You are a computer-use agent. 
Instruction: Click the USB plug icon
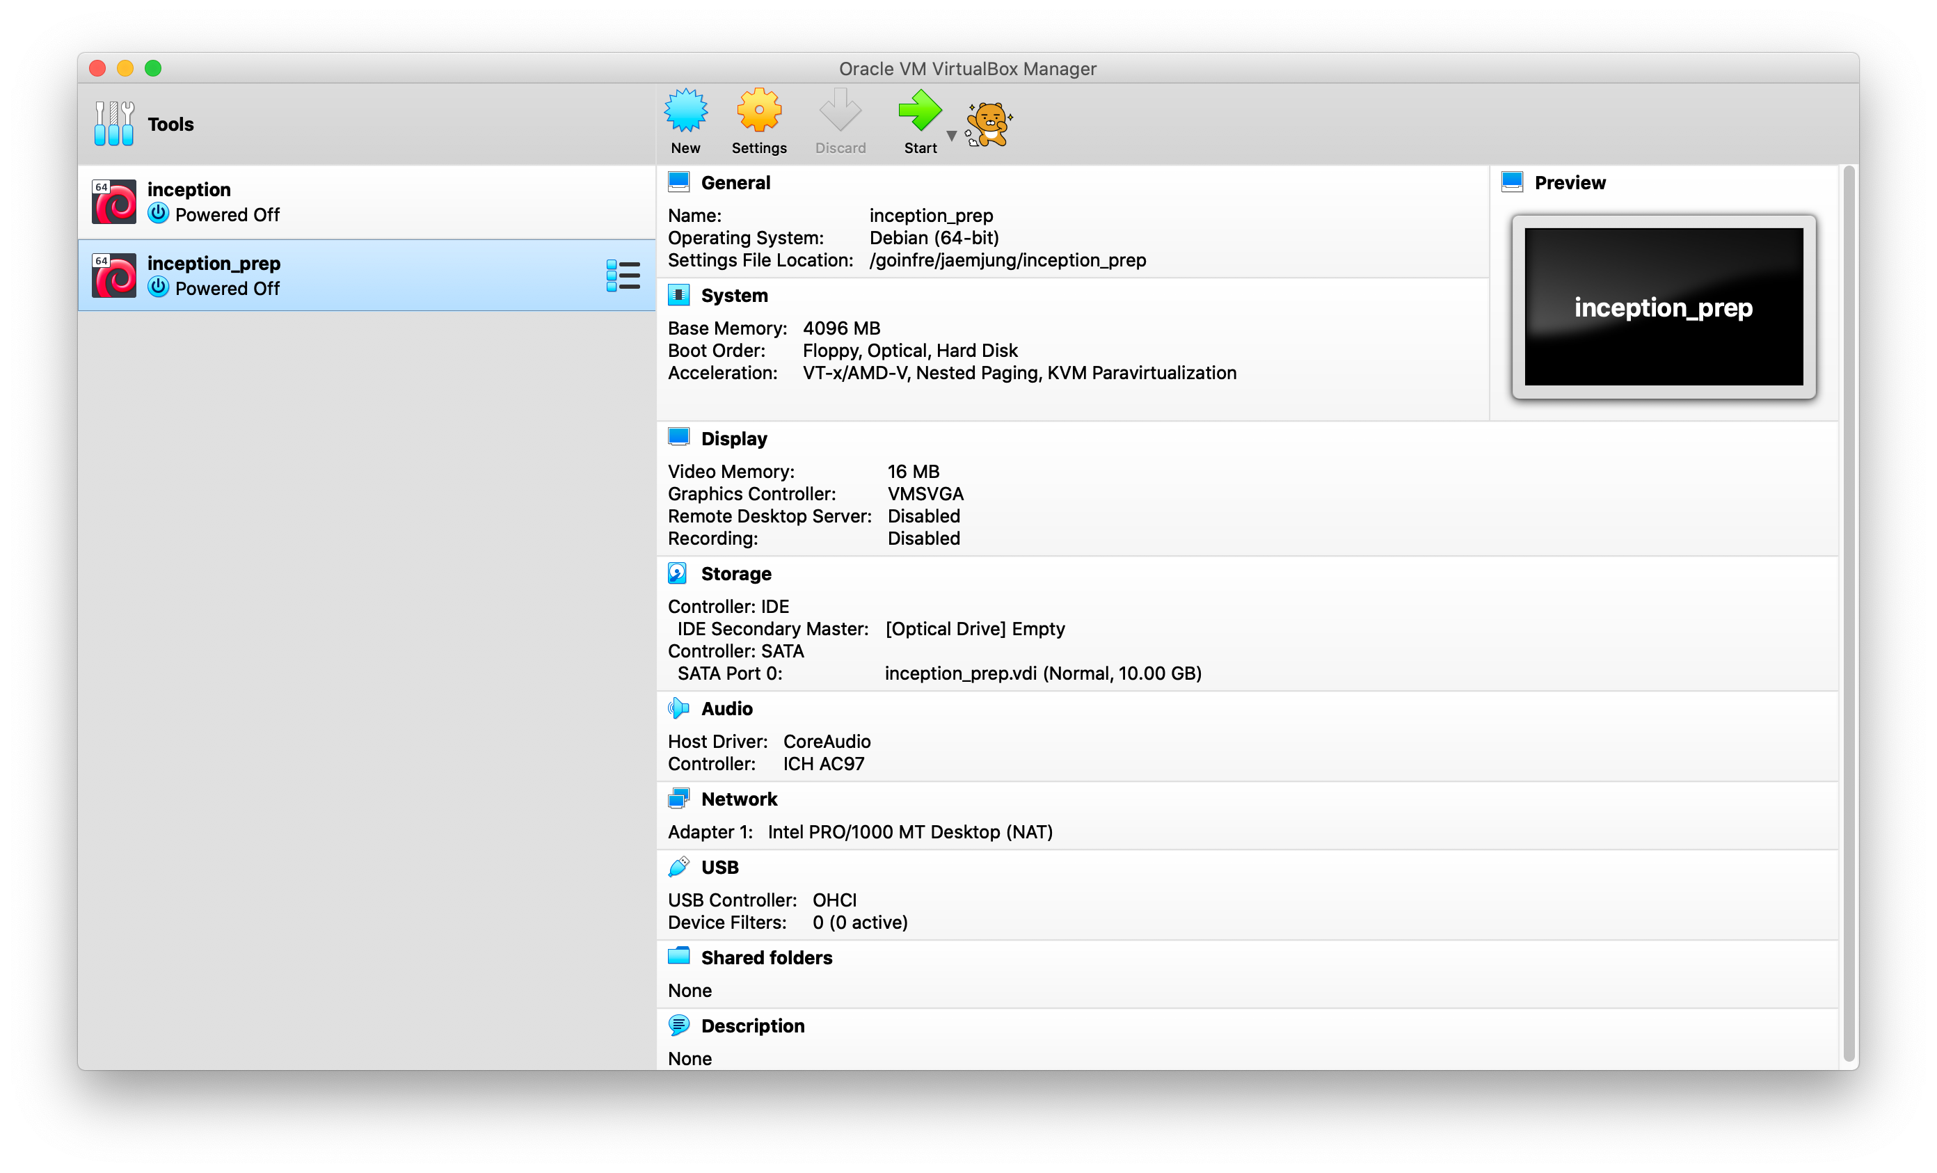[678, 866]
